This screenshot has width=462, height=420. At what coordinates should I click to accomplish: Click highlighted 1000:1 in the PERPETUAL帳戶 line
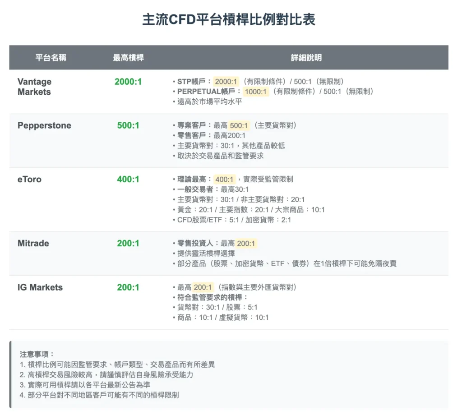[x=256, y=92]
